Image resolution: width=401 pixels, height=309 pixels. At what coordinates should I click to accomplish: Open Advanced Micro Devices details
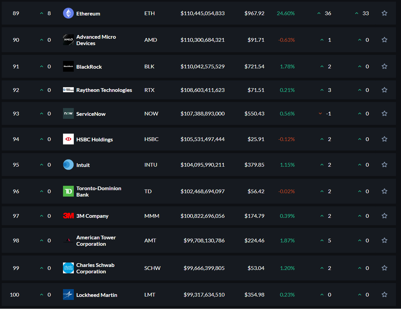96,40
